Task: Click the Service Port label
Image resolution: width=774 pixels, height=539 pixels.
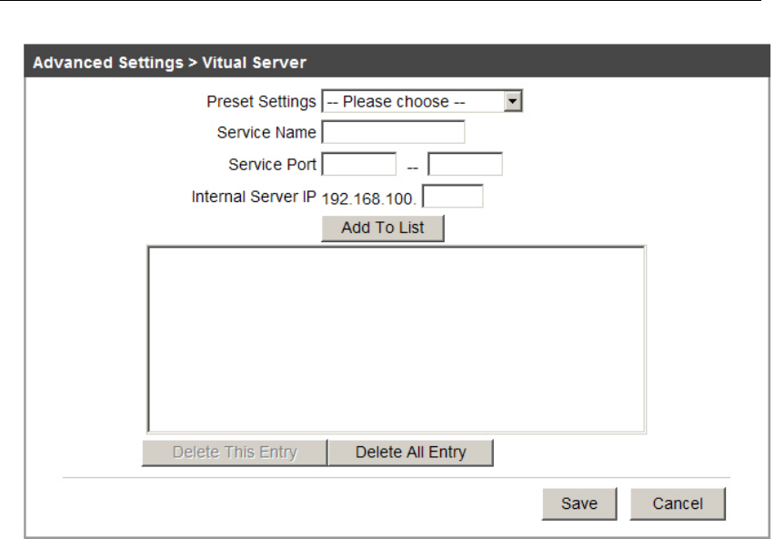Action: (273, 165)
